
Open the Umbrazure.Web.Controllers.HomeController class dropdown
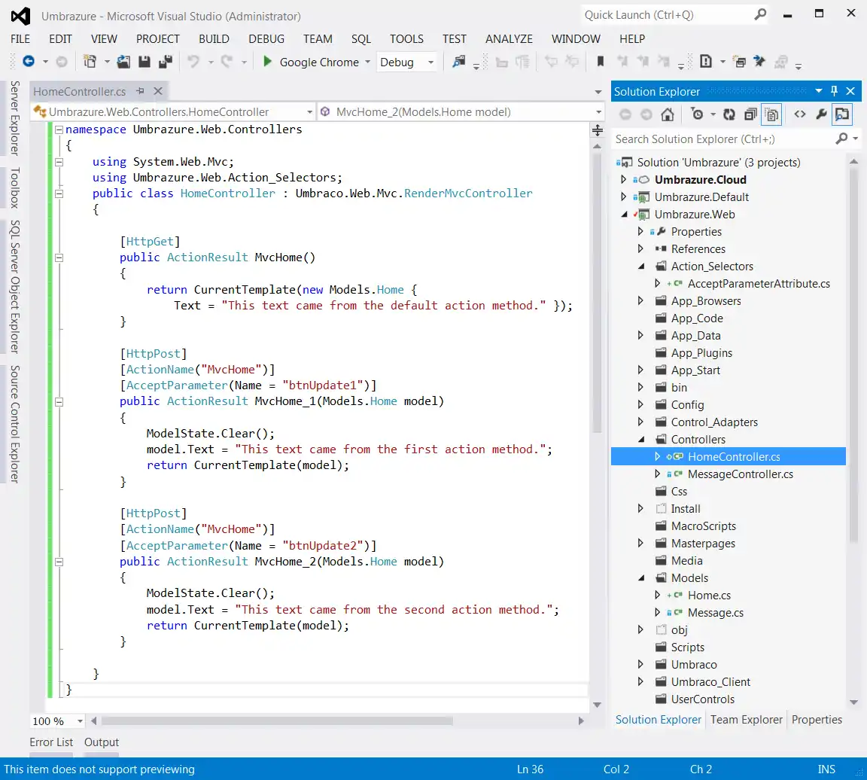tap(309, 111)
